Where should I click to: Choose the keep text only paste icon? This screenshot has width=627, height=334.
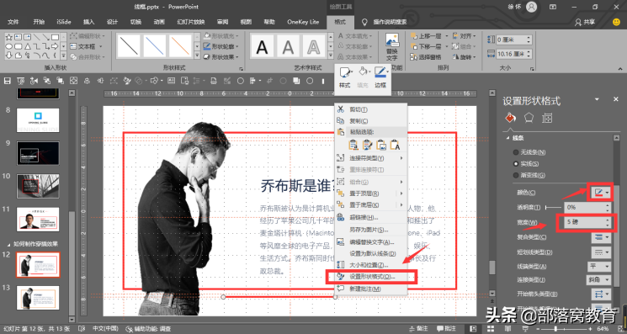[395, 145]
